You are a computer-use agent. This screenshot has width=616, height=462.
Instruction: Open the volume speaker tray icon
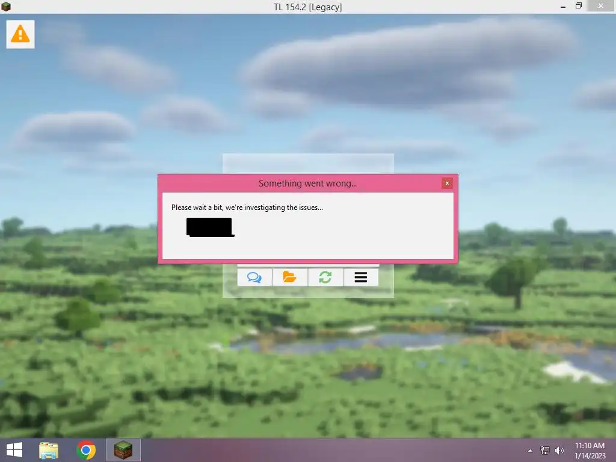[x=559, y=451]
